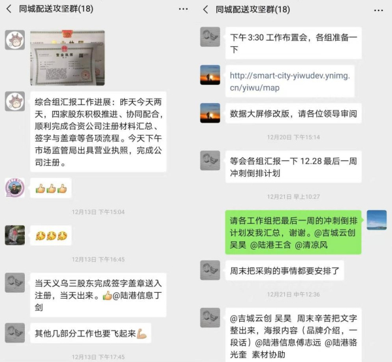
Task: Tap the 数据大屏修改版 message bubble
Action: tap(293, 113)
